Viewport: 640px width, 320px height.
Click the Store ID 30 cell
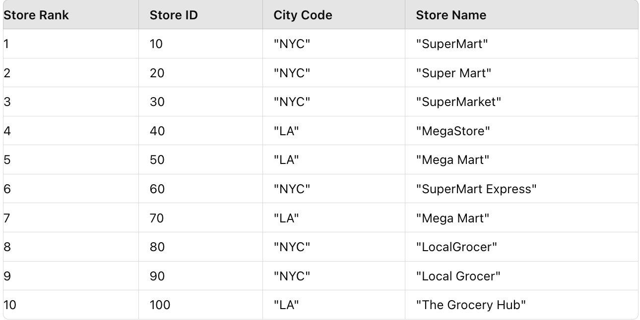tap(157, 102)
